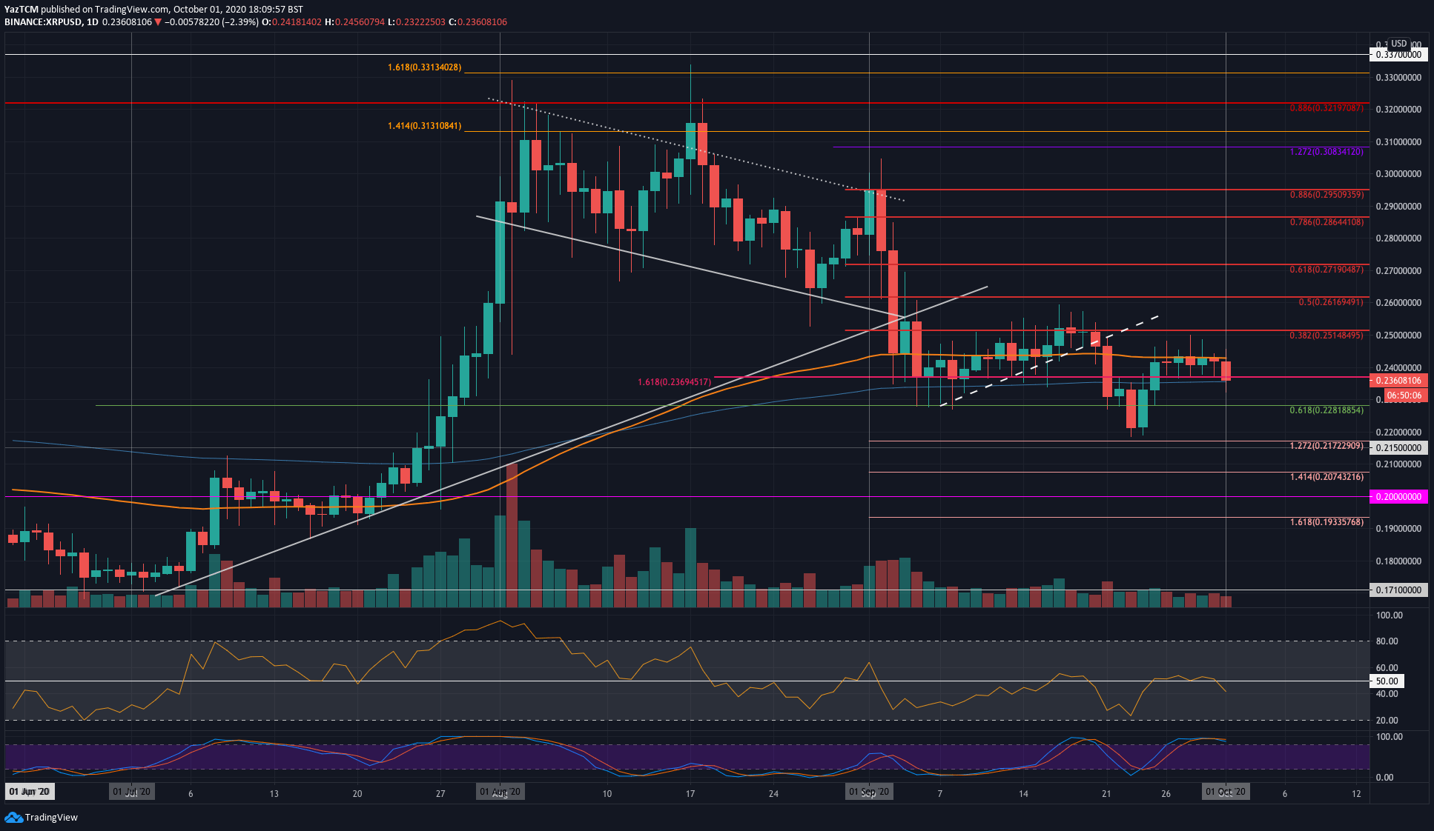This screenshot has height=831, width=1434.
Task: Click the 0.786(0.28644108) retracement label
Action: [x=1326, y=222]
